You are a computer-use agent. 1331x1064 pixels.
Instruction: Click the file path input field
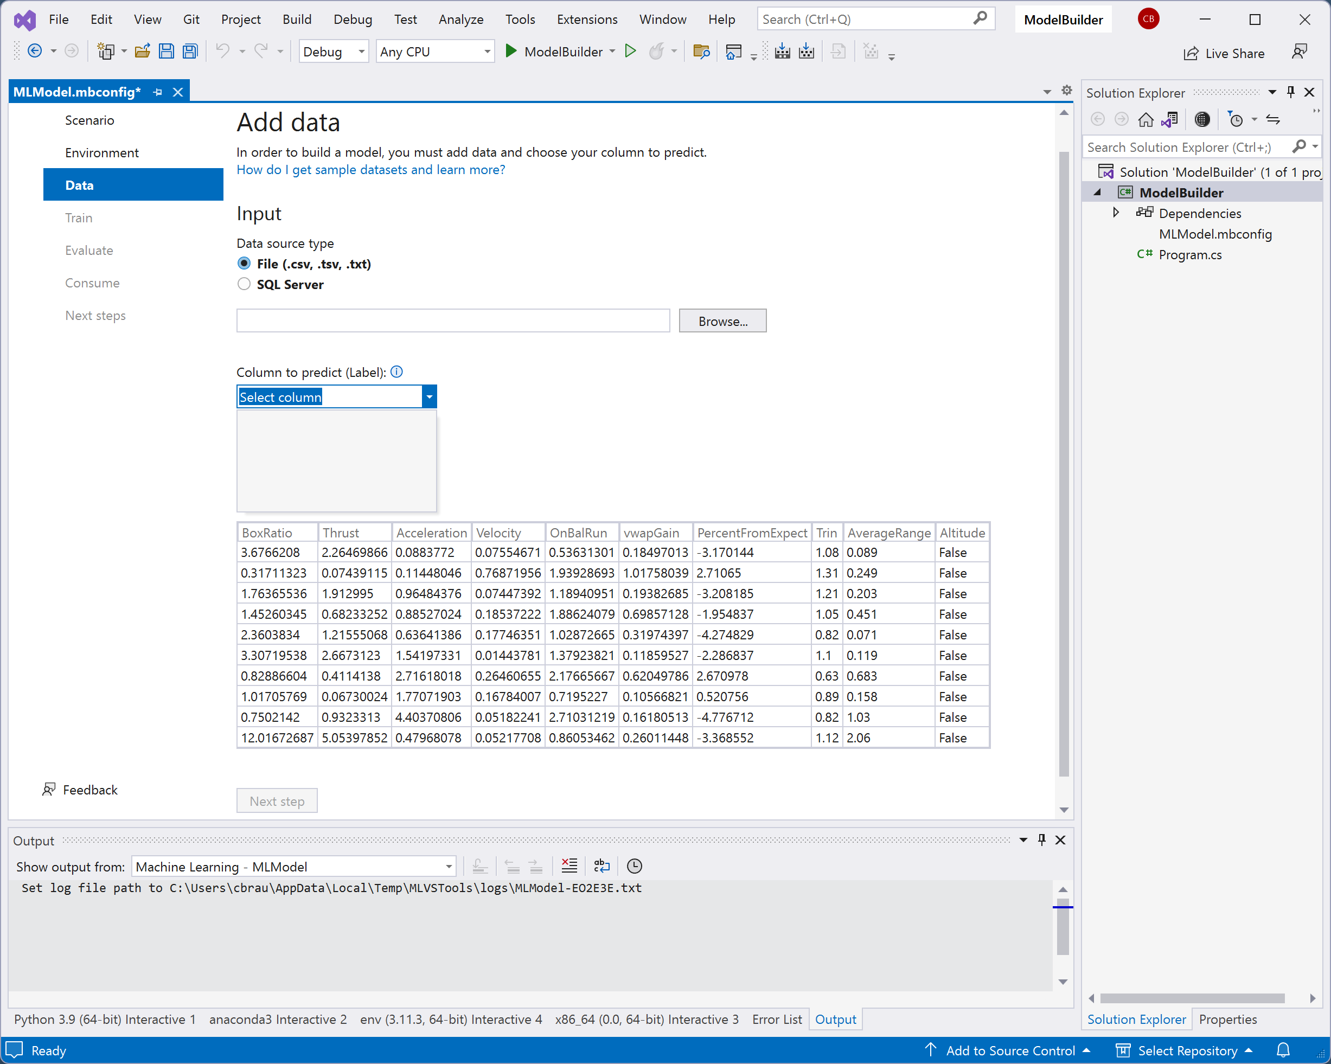click(x=452, y=322)
